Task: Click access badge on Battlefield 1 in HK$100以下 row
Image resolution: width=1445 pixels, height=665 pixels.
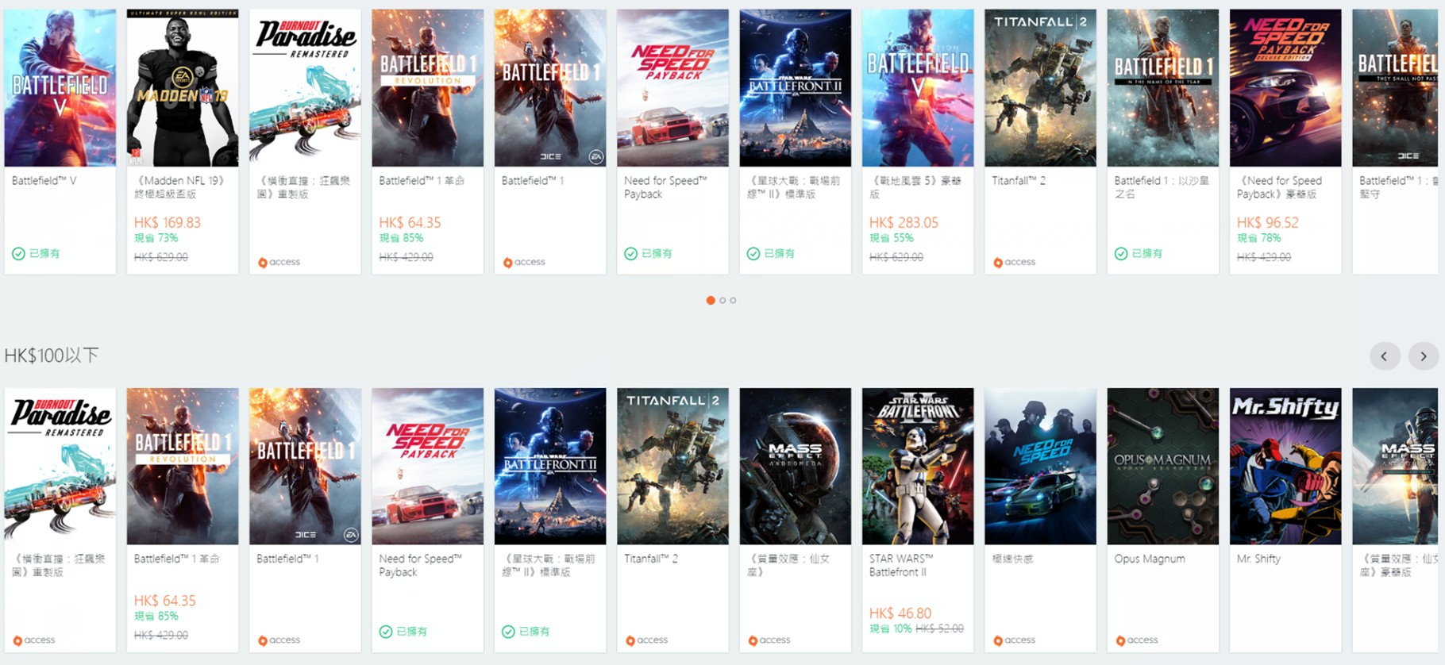Action: point(279,640)
